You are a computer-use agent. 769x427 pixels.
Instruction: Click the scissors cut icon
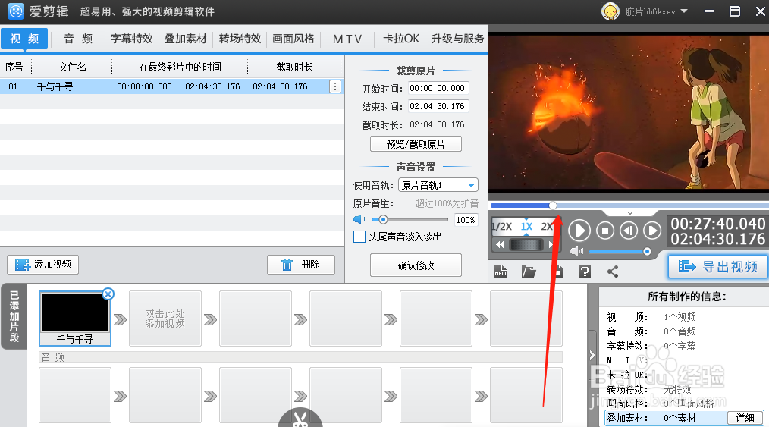pos(300,419)
